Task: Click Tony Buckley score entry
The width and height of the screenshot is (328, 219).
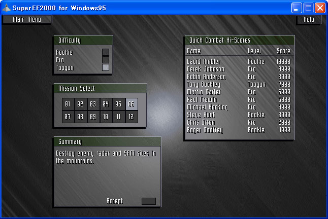Action: (239, 84)
